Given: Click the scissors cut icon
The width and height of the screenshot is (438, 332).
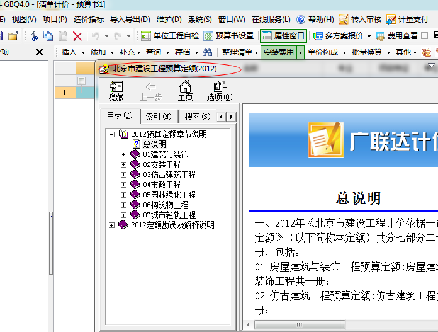Looking at the screenshot, I should [x=35, y=36].
